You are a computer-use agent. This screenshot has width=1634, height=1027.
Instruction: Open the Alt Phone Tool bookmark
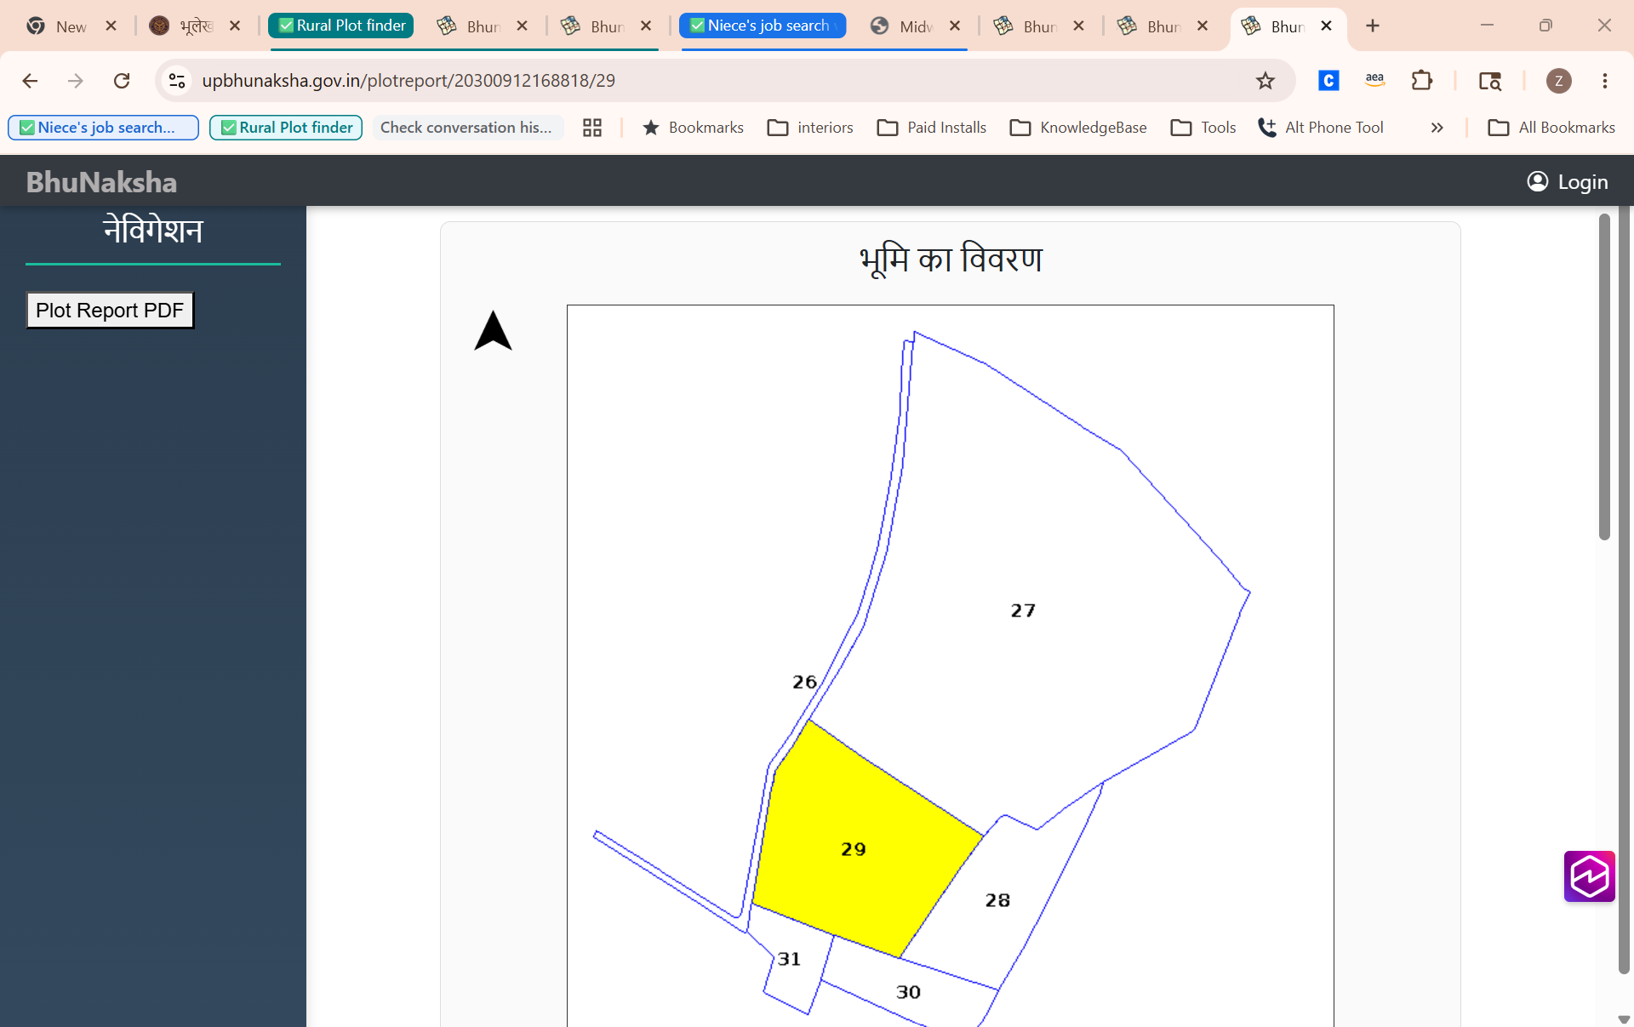click(x=1320, y=128)
